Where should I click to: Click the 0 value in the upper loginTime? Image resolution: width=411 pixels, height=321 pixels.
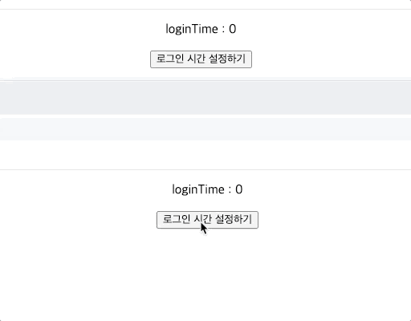(233, 29)
